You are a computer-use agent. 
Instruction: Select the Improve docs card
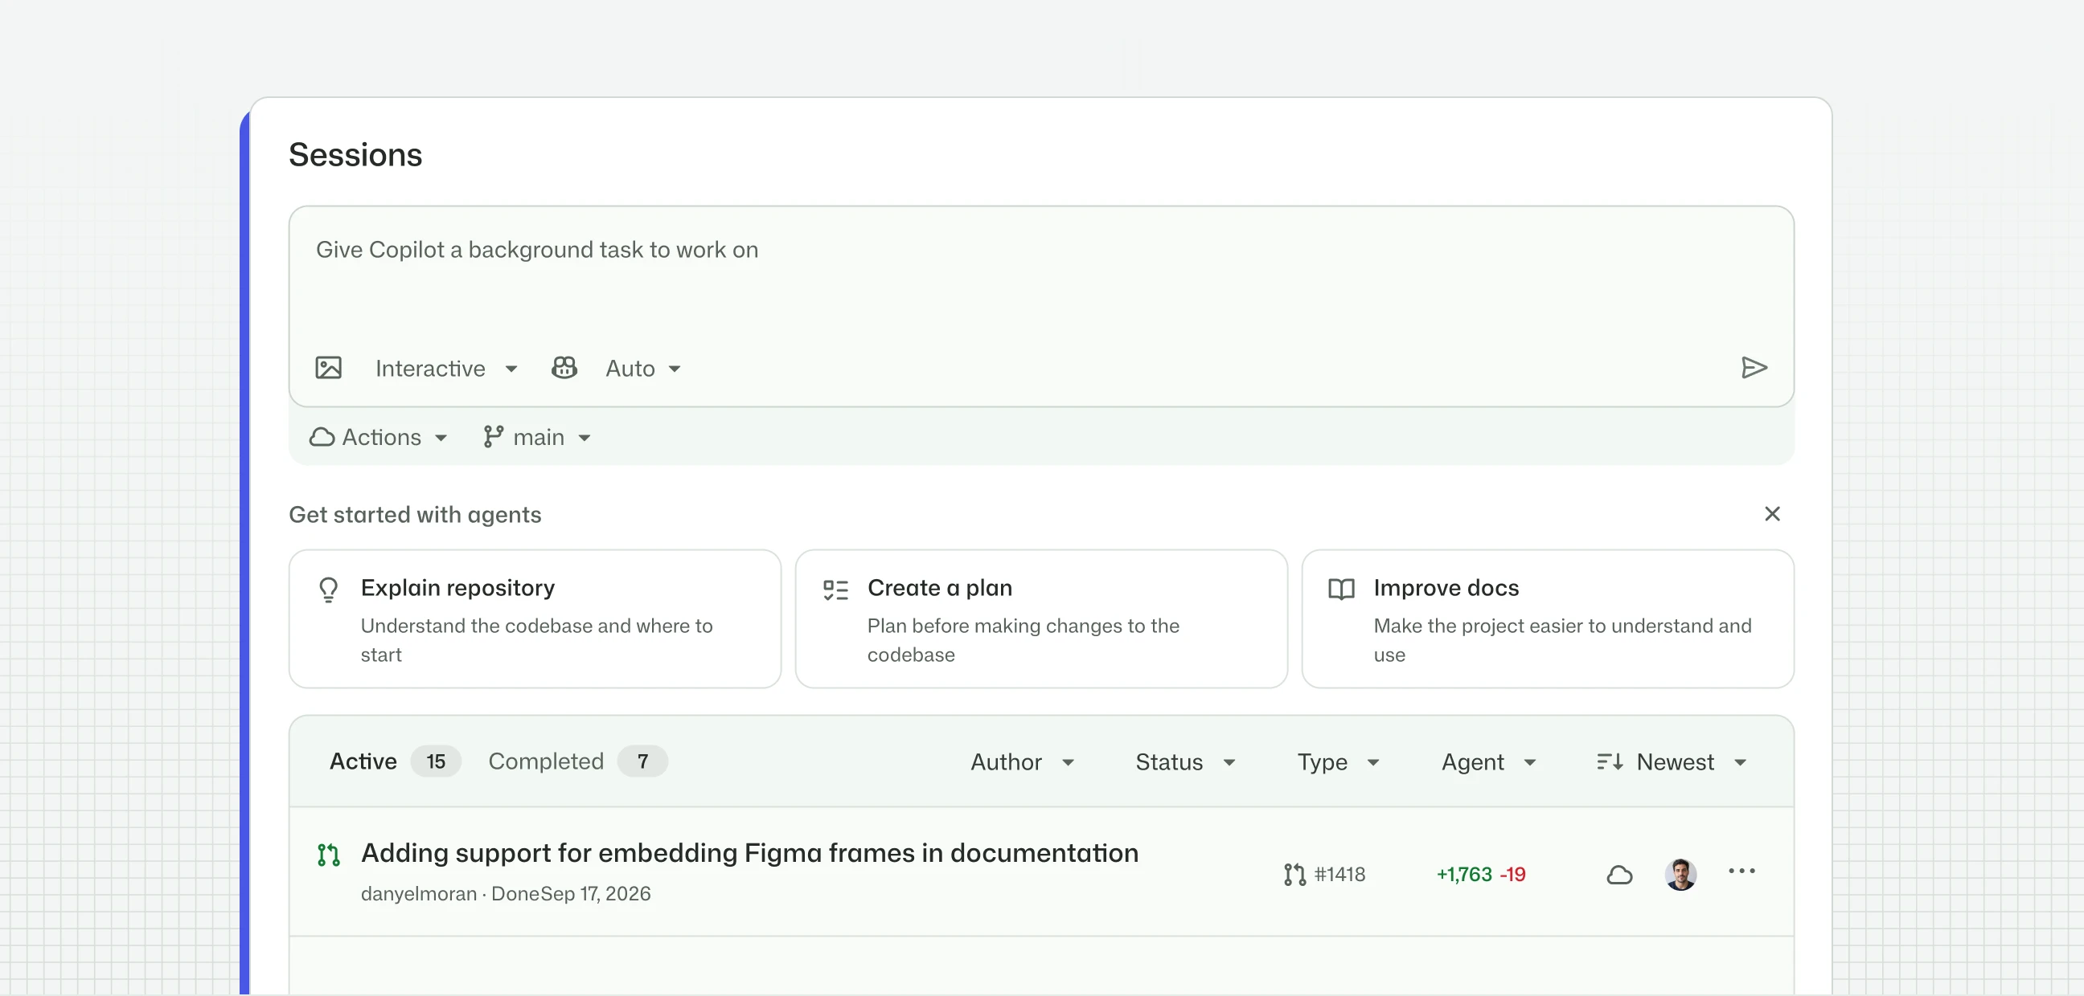point(1548,619)
